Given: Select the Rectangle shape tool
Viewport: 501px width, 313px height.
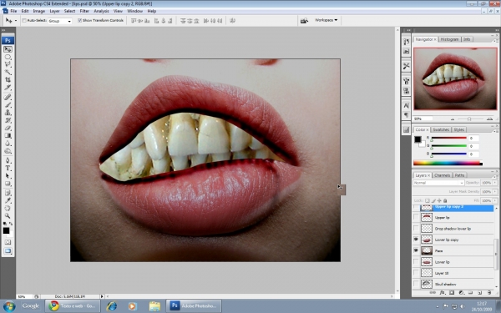Looking at the screenshot, I should tap(8, 184).
